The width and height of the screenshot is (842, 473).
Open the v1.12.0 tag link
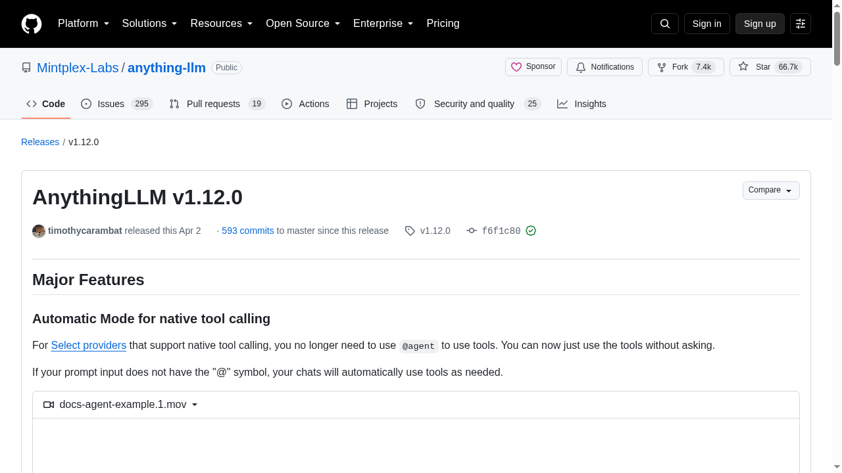tap(435, 231)
